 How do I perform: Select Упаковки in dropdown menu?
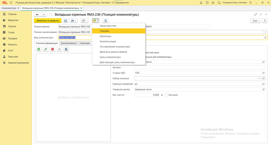pyautogui.click(x=119, y=31)
